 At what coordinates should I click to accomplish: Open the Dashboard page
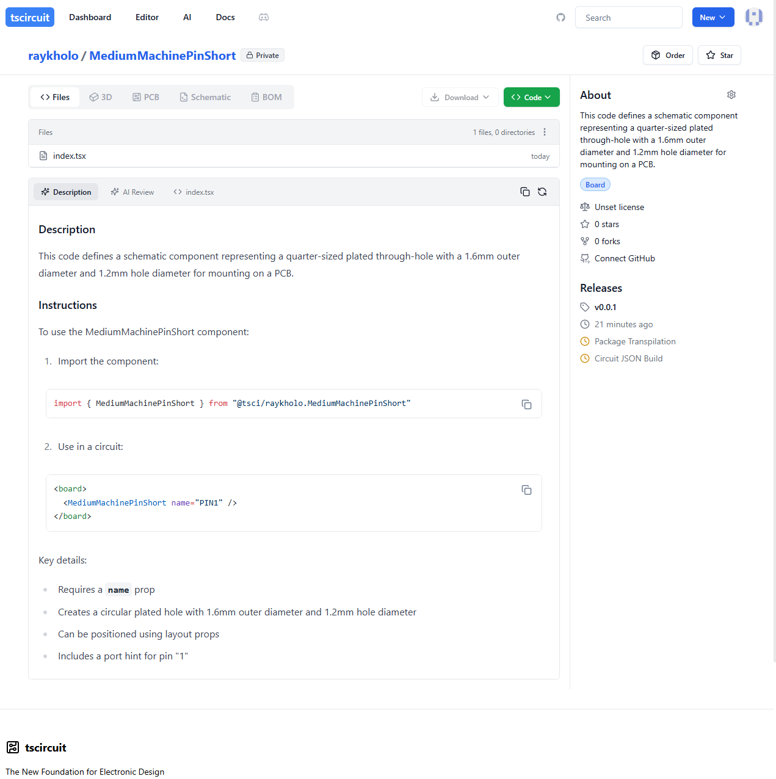tap(90, 17)
